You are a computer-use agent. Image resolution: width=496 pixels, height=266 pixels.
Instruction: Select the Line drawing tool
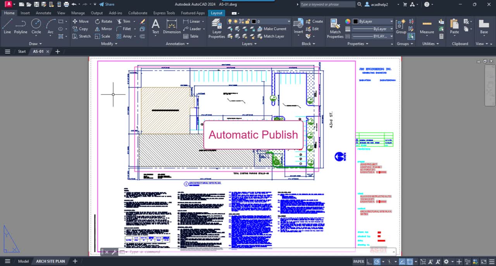coord(7,26)
